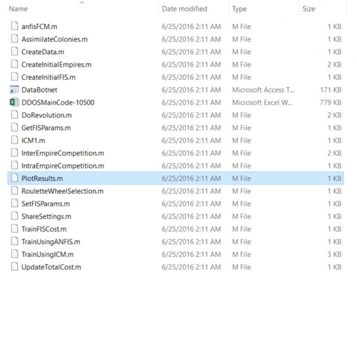Click the CreateInitialFIS.m file icon

pos(14,77)
